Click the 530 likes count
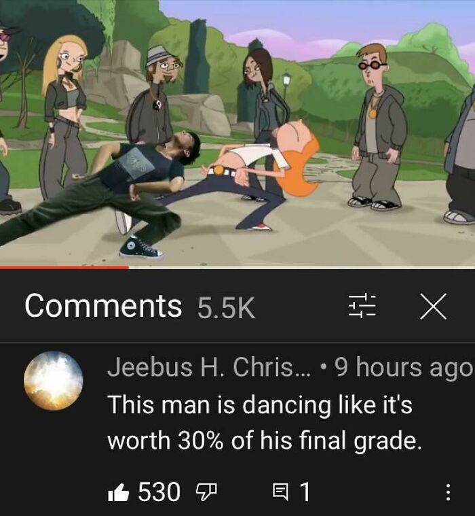The image size is (475, 516). point(159,492)
